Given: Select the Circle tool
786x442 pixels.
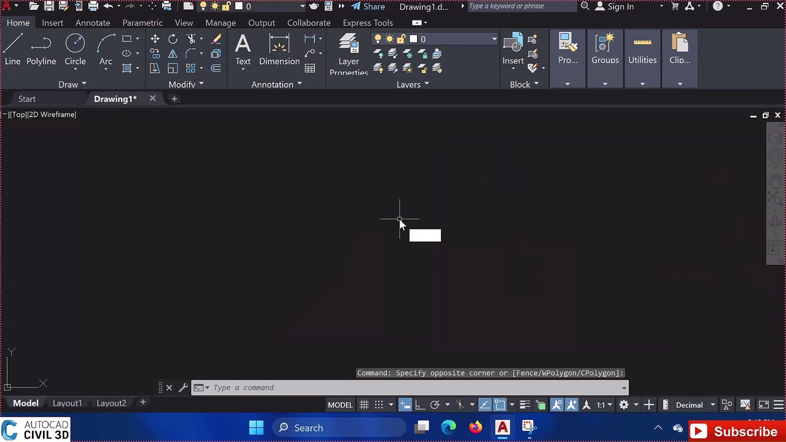Looking at the screenshot, I should 75,49.
